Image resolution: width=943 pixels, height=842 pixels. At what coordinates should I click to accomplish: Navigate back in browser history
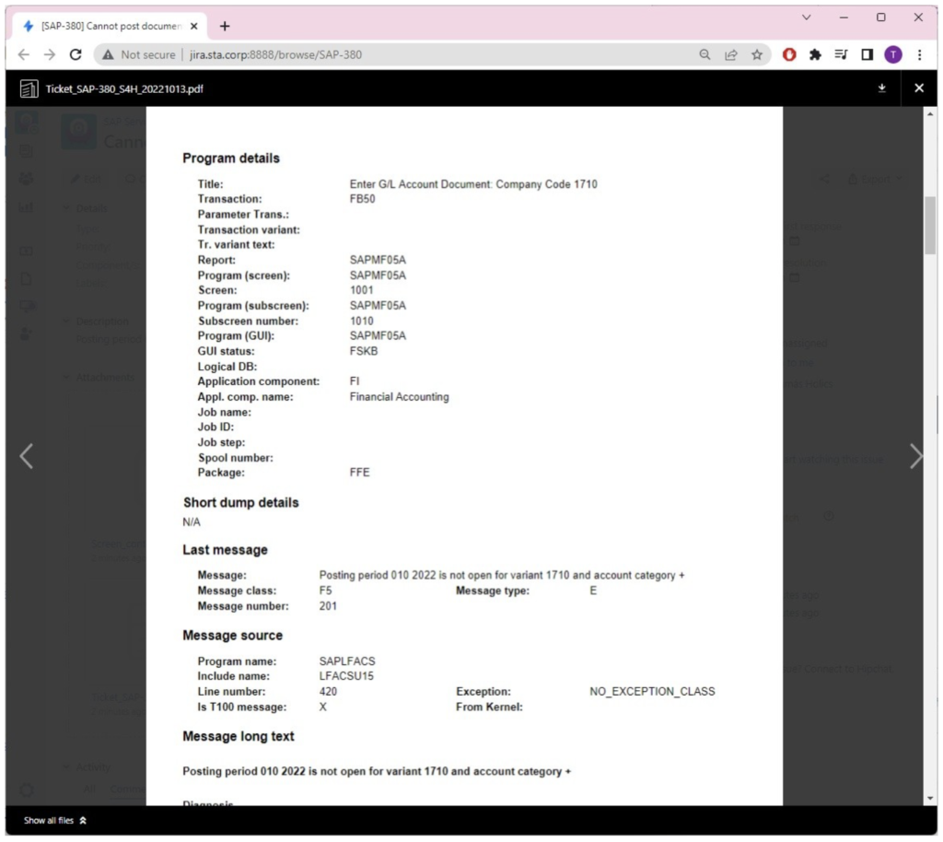click(x=23, y=54)
